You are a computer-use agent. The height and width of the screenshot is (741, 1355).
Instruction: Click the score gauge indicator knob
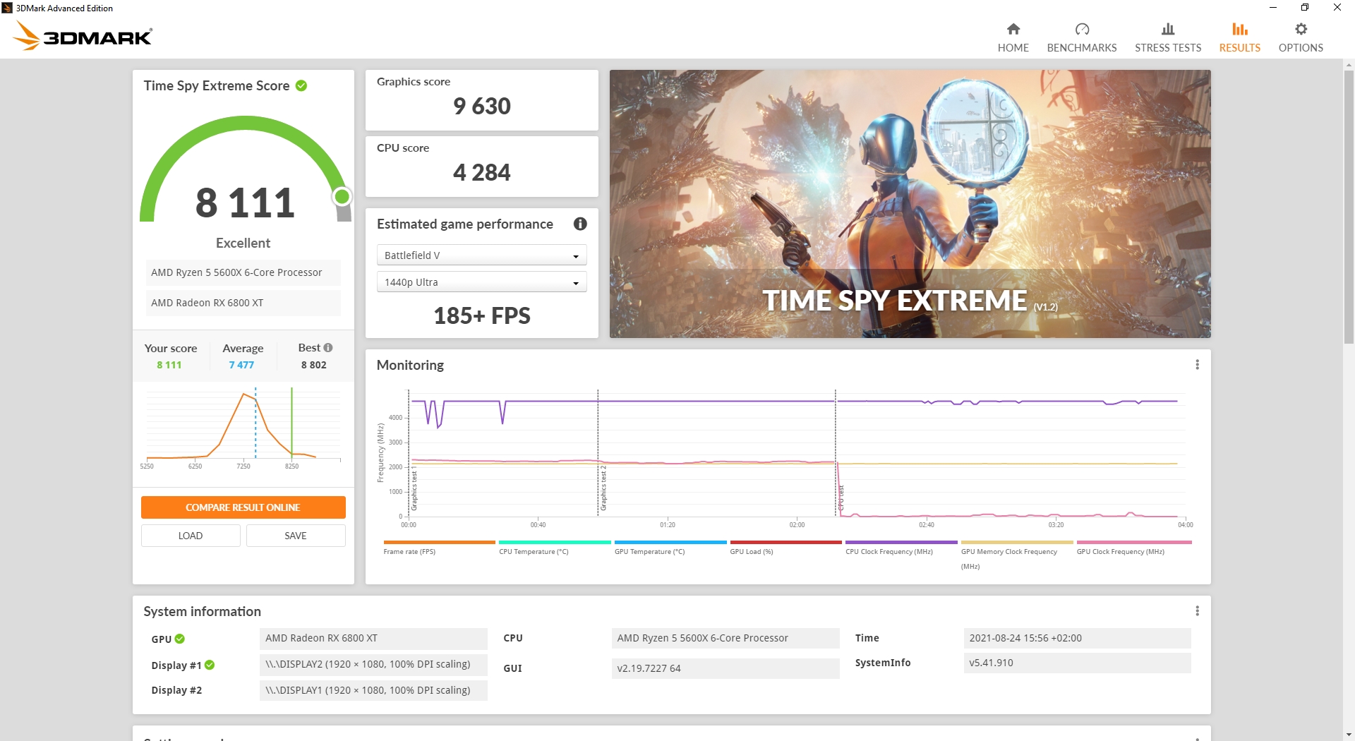(342, 196)
